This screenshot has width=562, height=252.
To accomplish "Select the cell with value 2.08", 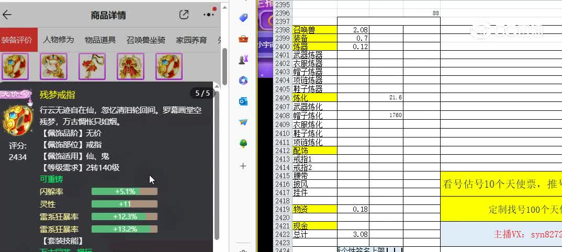I will coord(353,30).
